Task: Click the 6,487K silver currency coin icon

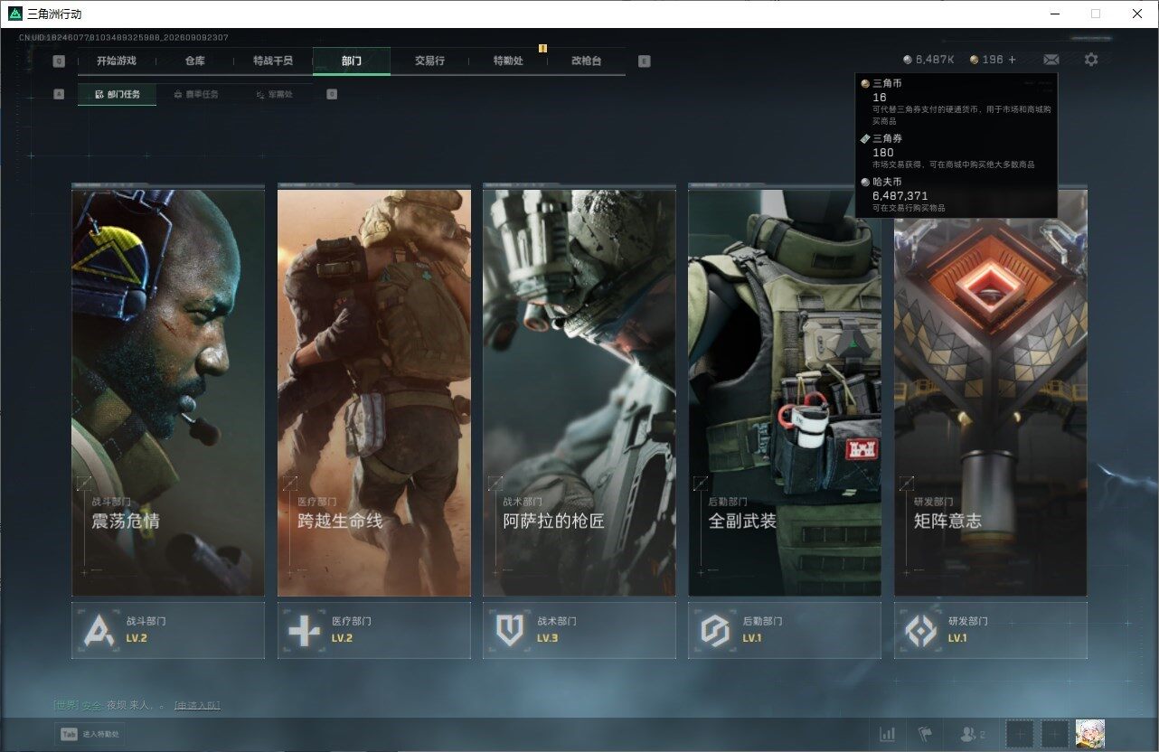Action: pyautogui.click(x=908, y=60)
